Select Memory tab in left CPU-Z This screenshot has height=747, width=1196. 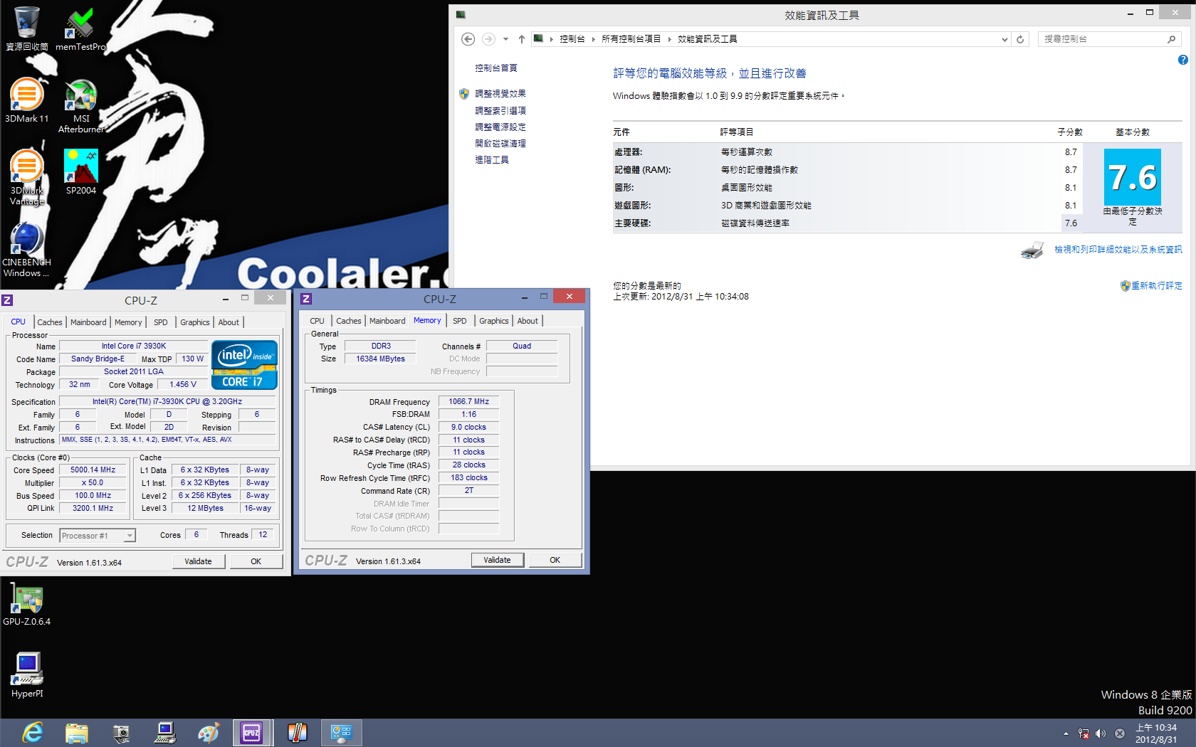(x=128, y=322)
